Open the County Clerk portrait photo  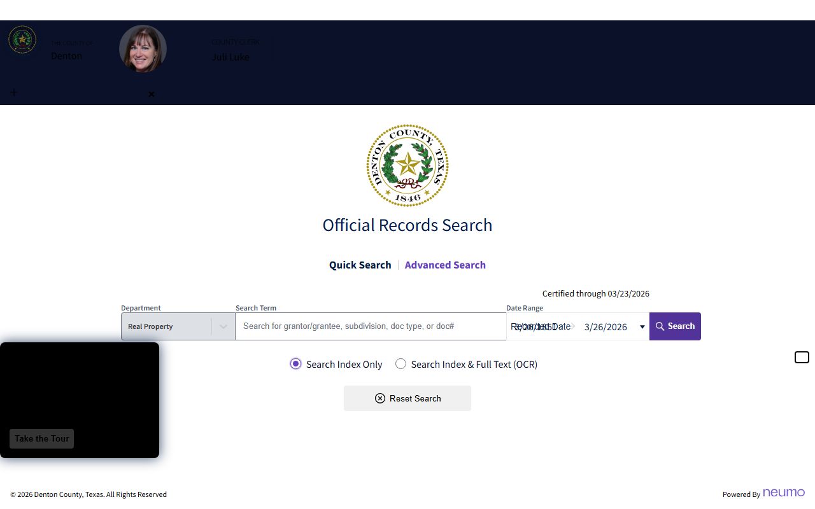143,49
